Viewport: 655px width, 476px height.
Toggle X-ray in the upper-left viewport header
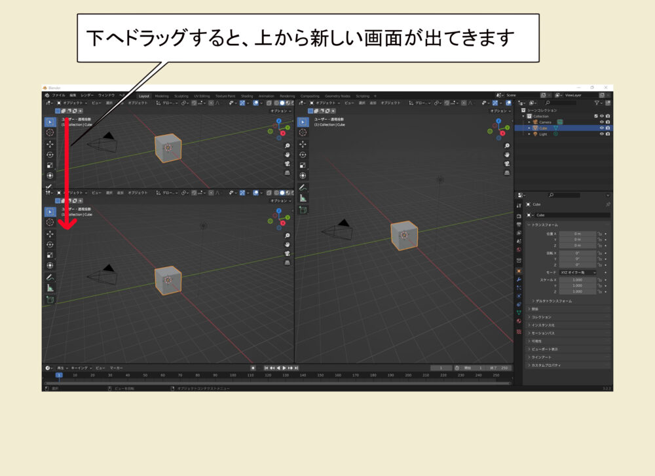click(x=269, y=103)
